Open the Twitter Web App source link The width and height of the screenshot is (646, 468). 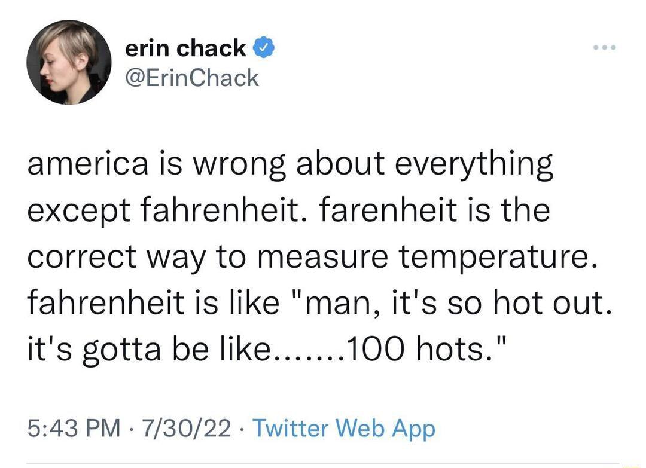click(x=343, y=428)
